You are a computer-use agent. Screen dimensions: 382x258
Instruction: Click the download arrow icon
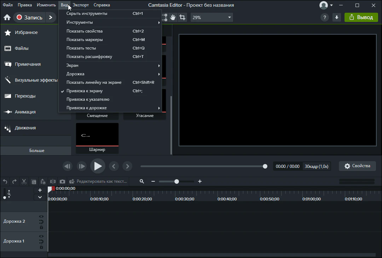click(337, 17)
